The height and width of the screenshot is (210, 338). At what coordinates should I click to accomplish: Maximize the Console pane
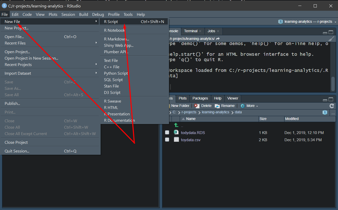[x=331, y=32]
